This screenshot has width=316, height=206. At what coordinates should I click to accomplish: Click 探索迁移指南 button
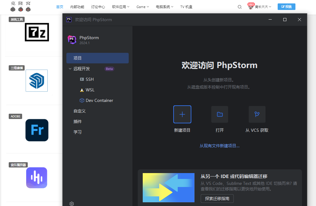[x=217, y=199]
